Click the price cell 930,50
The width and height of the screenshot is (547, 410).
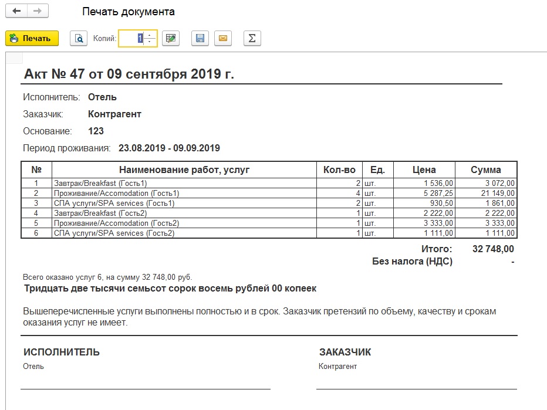pos(424,204)
